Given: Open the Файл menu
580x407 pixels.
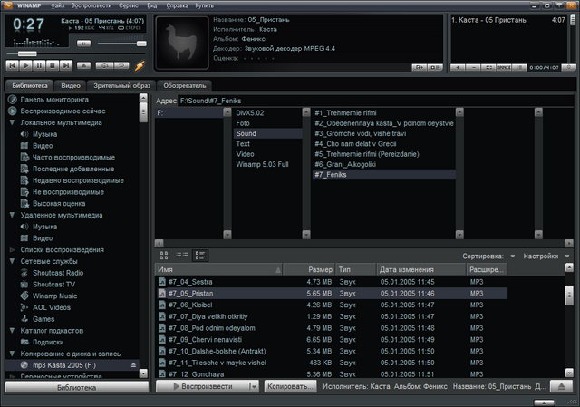Looking at the screenshot, I should (x=57, y=5).
